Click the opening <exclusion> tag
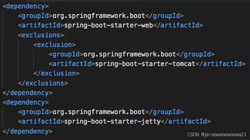 coord(55,45)
